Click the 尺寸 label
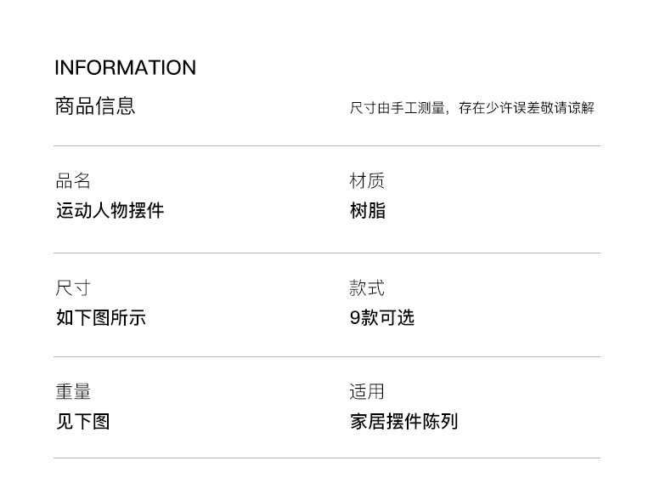The height and width of the screenshot is (495, 671). coord(73,287)
